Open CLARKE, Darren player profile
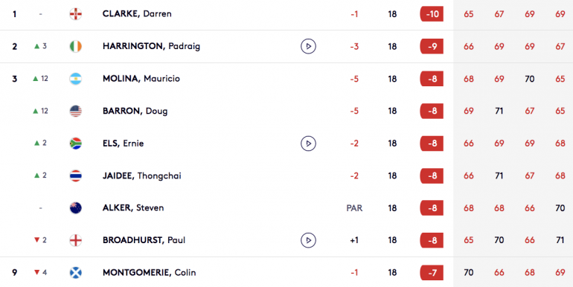573x287 pixels. pos(137,14)
